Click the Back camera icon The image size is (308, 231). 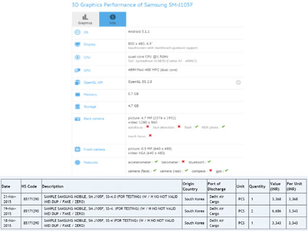coord(78,119)
